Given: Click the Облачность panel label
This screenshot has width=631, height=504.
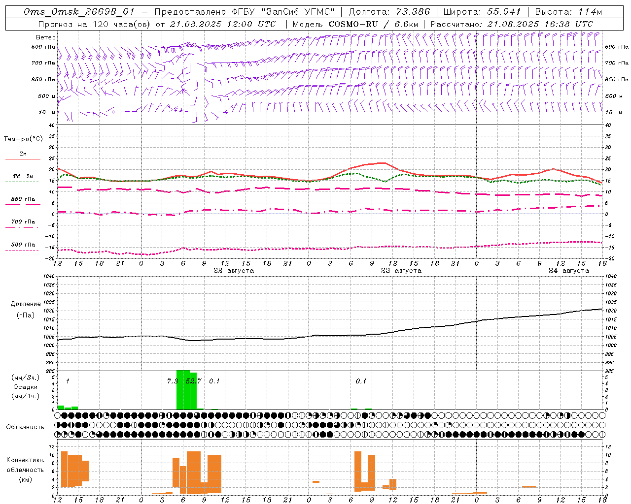Looking at the screenshot, I should click(25, 427).
